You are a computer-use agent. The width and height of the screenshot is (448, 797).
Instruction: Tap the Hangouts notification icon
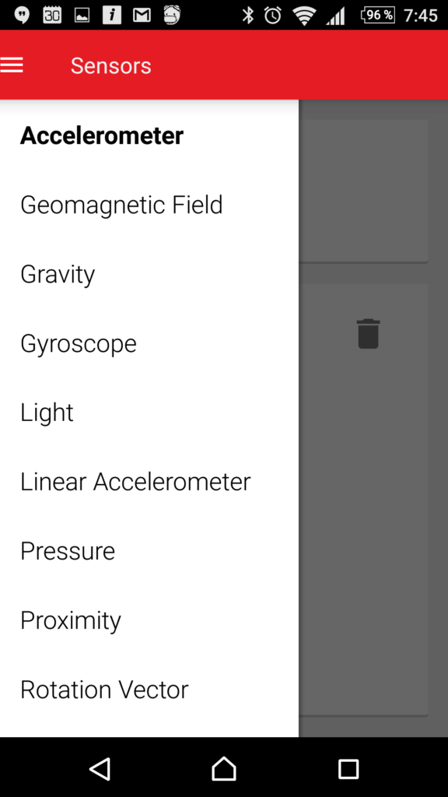(x=21, y=16)
